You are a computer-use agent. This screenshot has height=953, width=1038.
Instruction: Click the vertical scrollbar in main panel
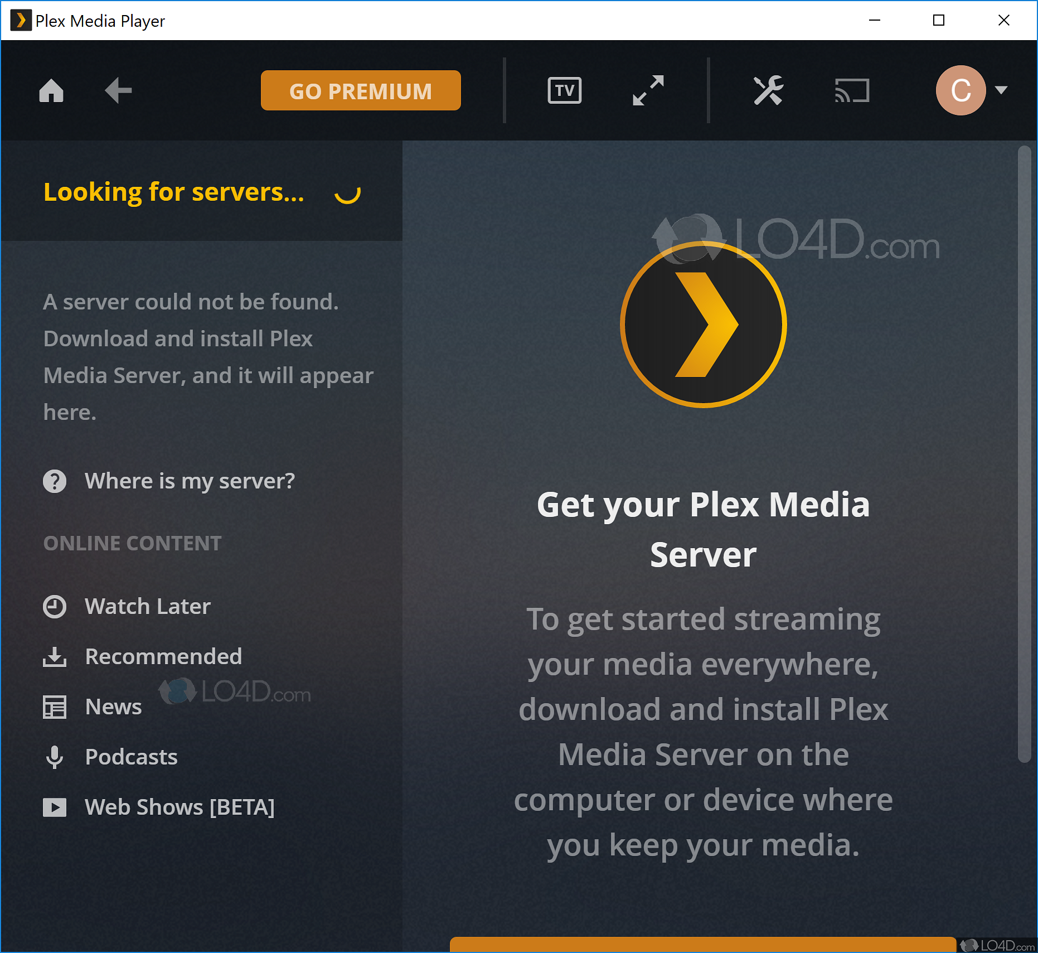tap(1024, 454)
